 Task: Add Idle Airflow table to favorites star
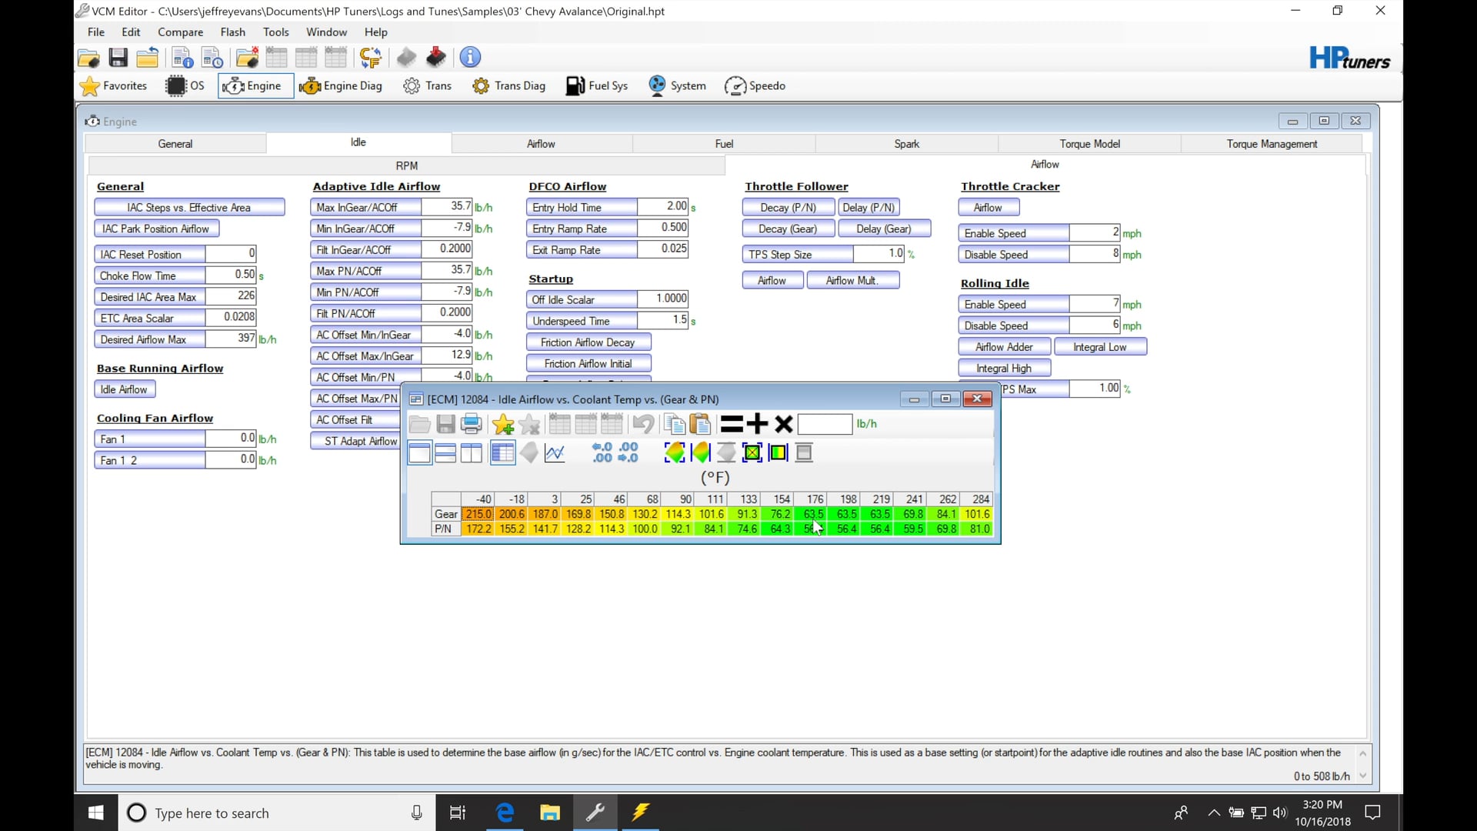pyautogui.click(x=503, y=424)
